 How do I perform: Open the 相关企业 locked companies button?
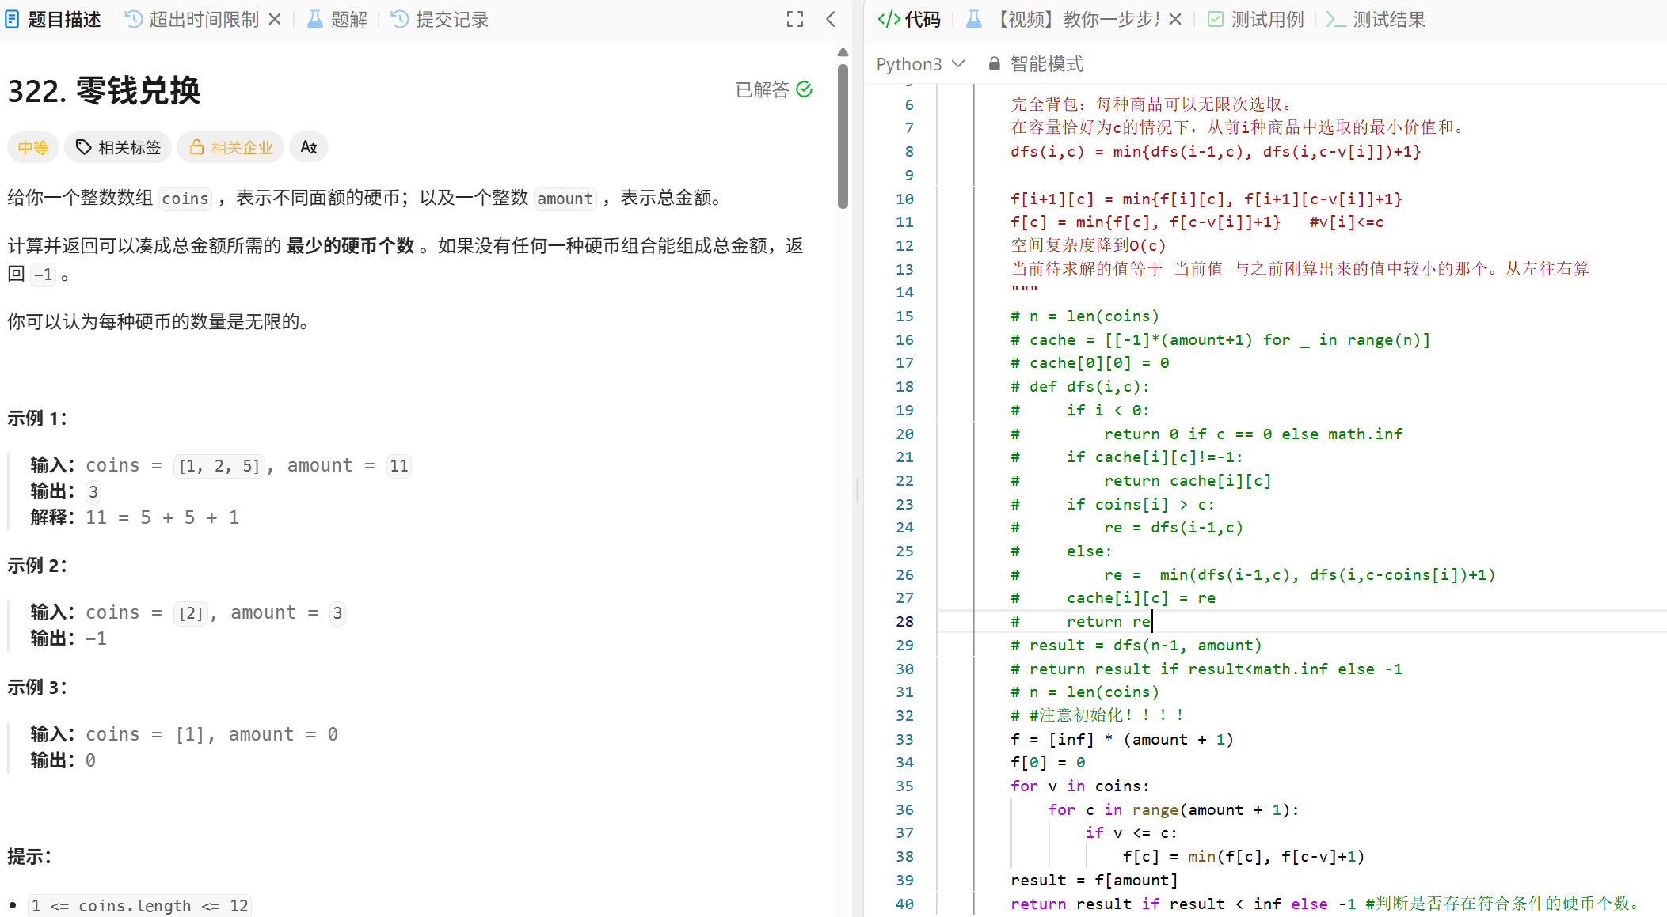point(230,147)
